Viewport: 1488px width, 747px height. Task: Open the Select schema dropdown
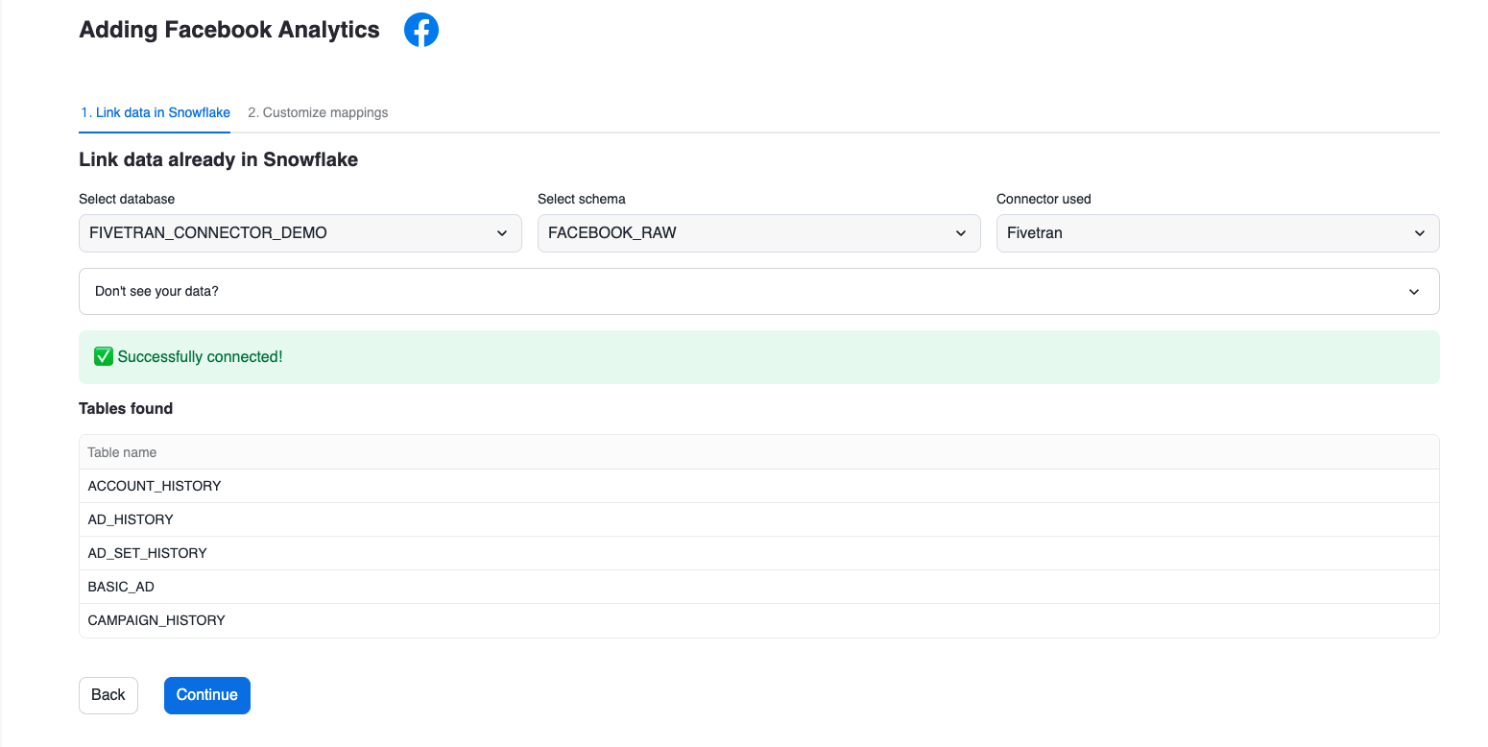(x=758, y=233)
